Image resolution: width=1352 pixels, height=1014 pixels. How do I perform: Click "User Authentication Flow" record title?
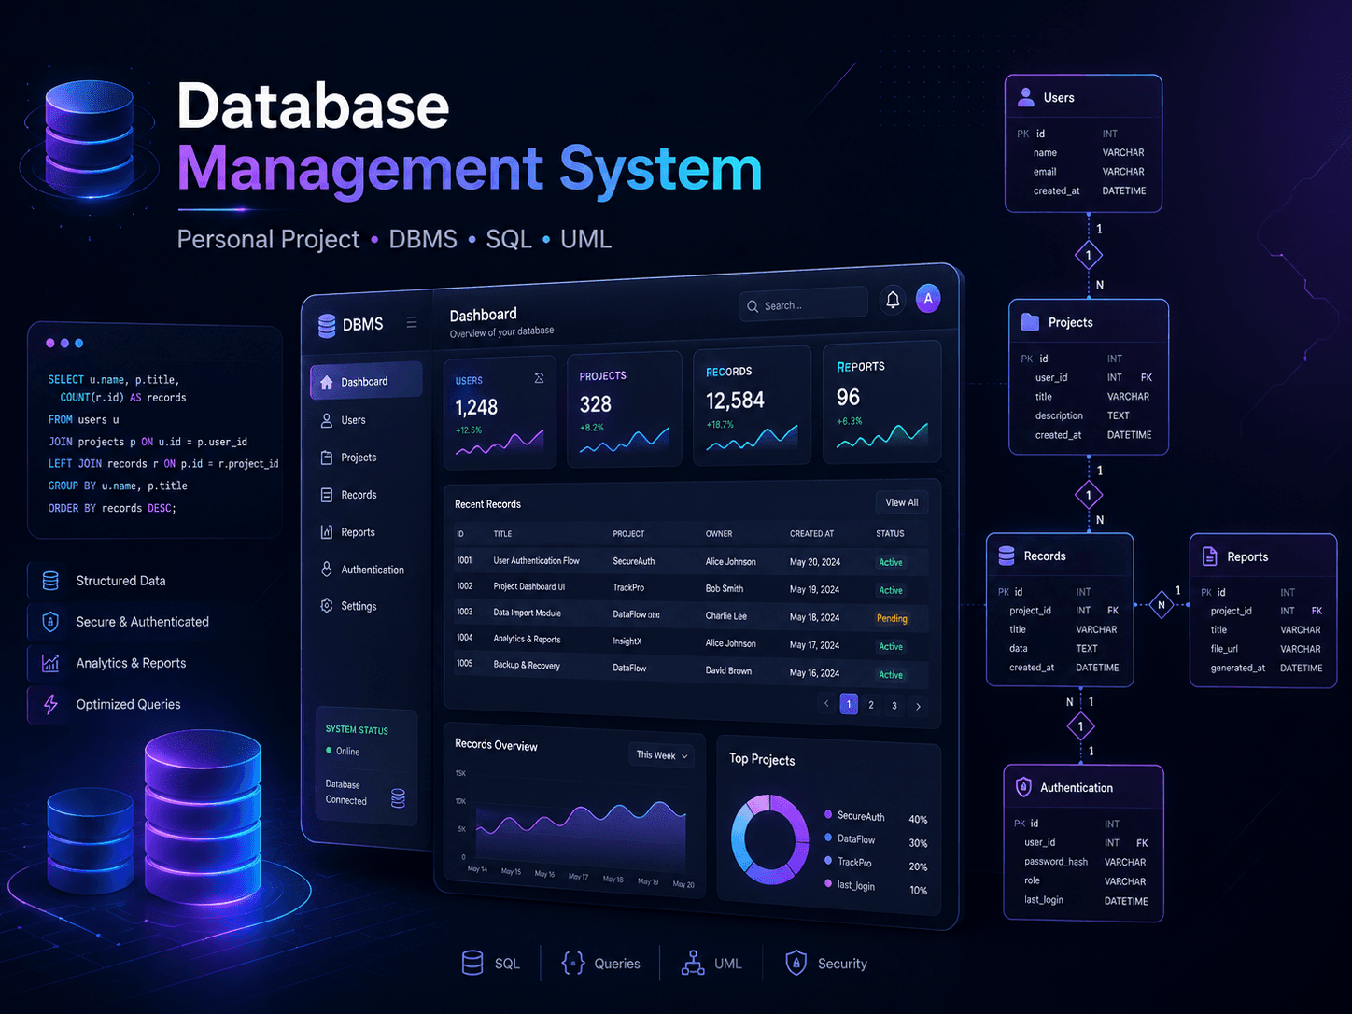point(536,560)
